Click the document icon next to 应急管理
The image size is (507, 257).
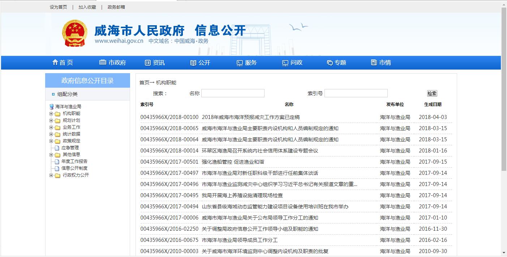pos(57,148)
